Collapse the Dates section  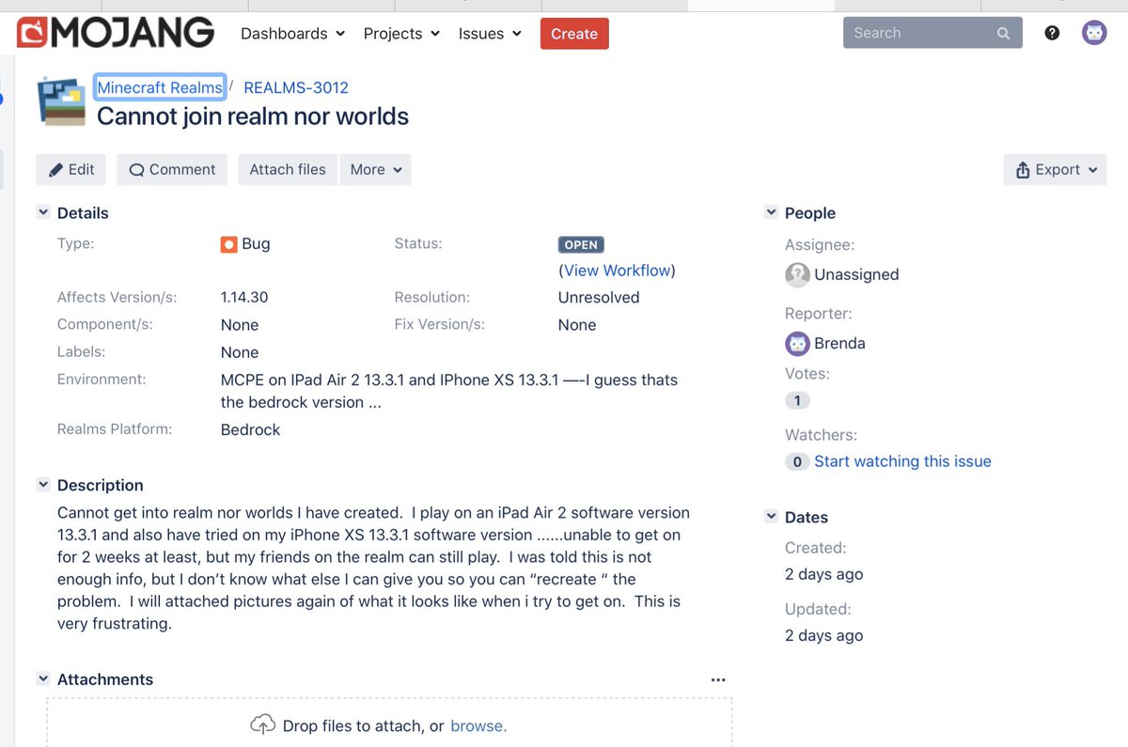(x=771, y=517)
